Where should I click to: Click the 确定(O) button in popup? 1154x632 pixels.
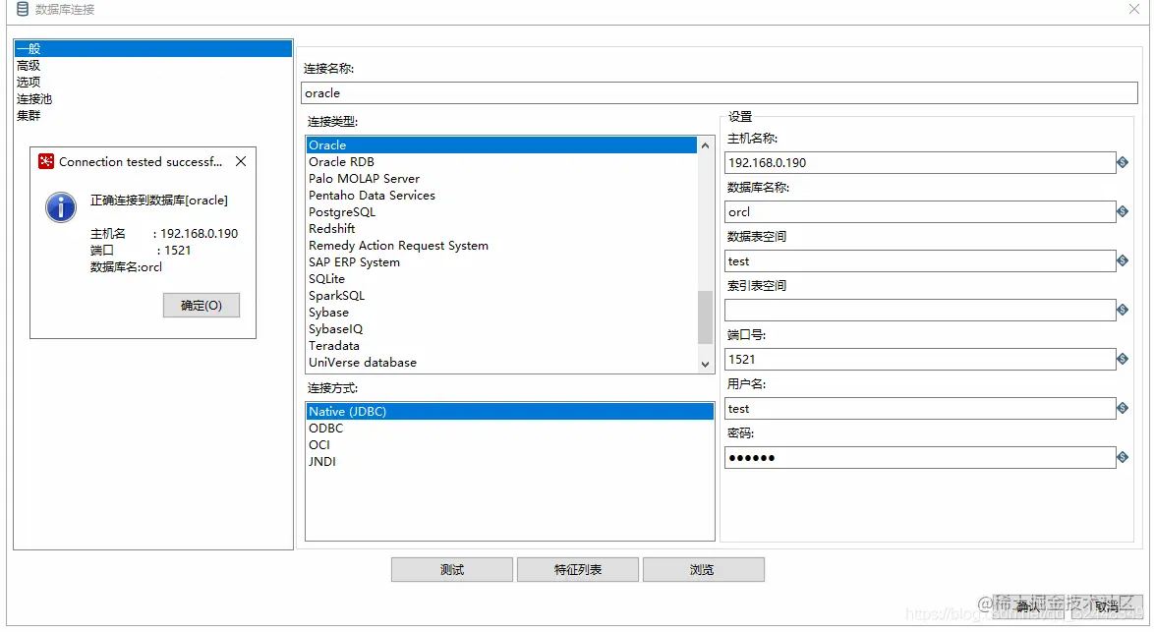pos(202,306)
